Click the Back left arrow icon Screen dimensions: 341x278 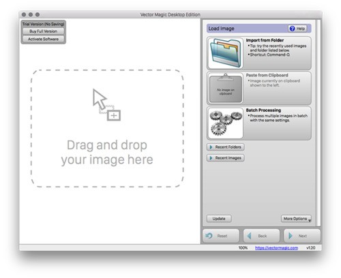tap(249, 236)
